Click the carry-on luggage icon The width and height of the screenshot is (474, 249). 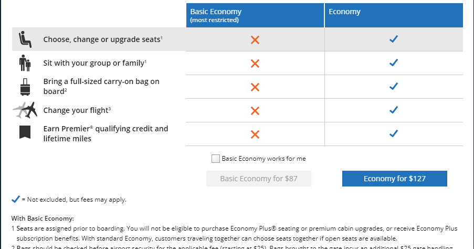[x=25, y=86]
